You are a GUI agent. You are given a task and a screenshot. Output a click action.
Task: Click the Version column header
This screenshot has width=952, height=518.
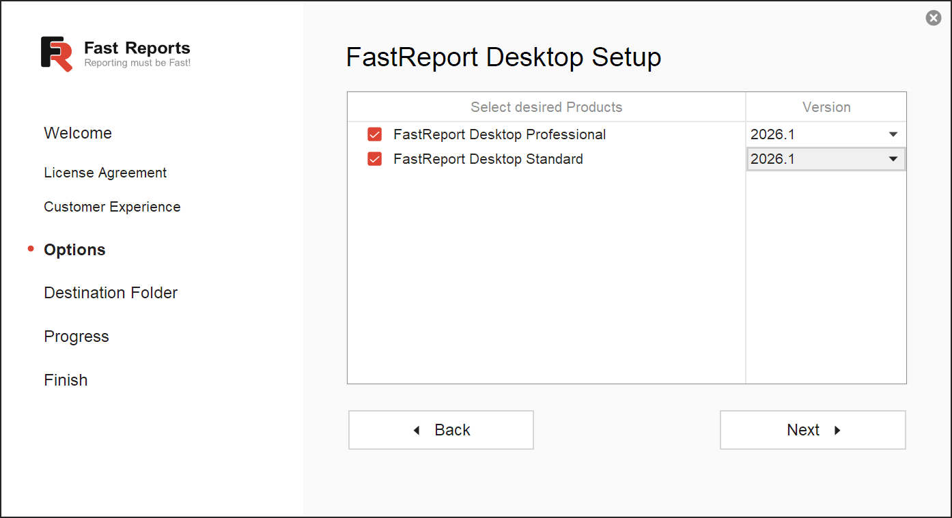click(x=826, y=107)
